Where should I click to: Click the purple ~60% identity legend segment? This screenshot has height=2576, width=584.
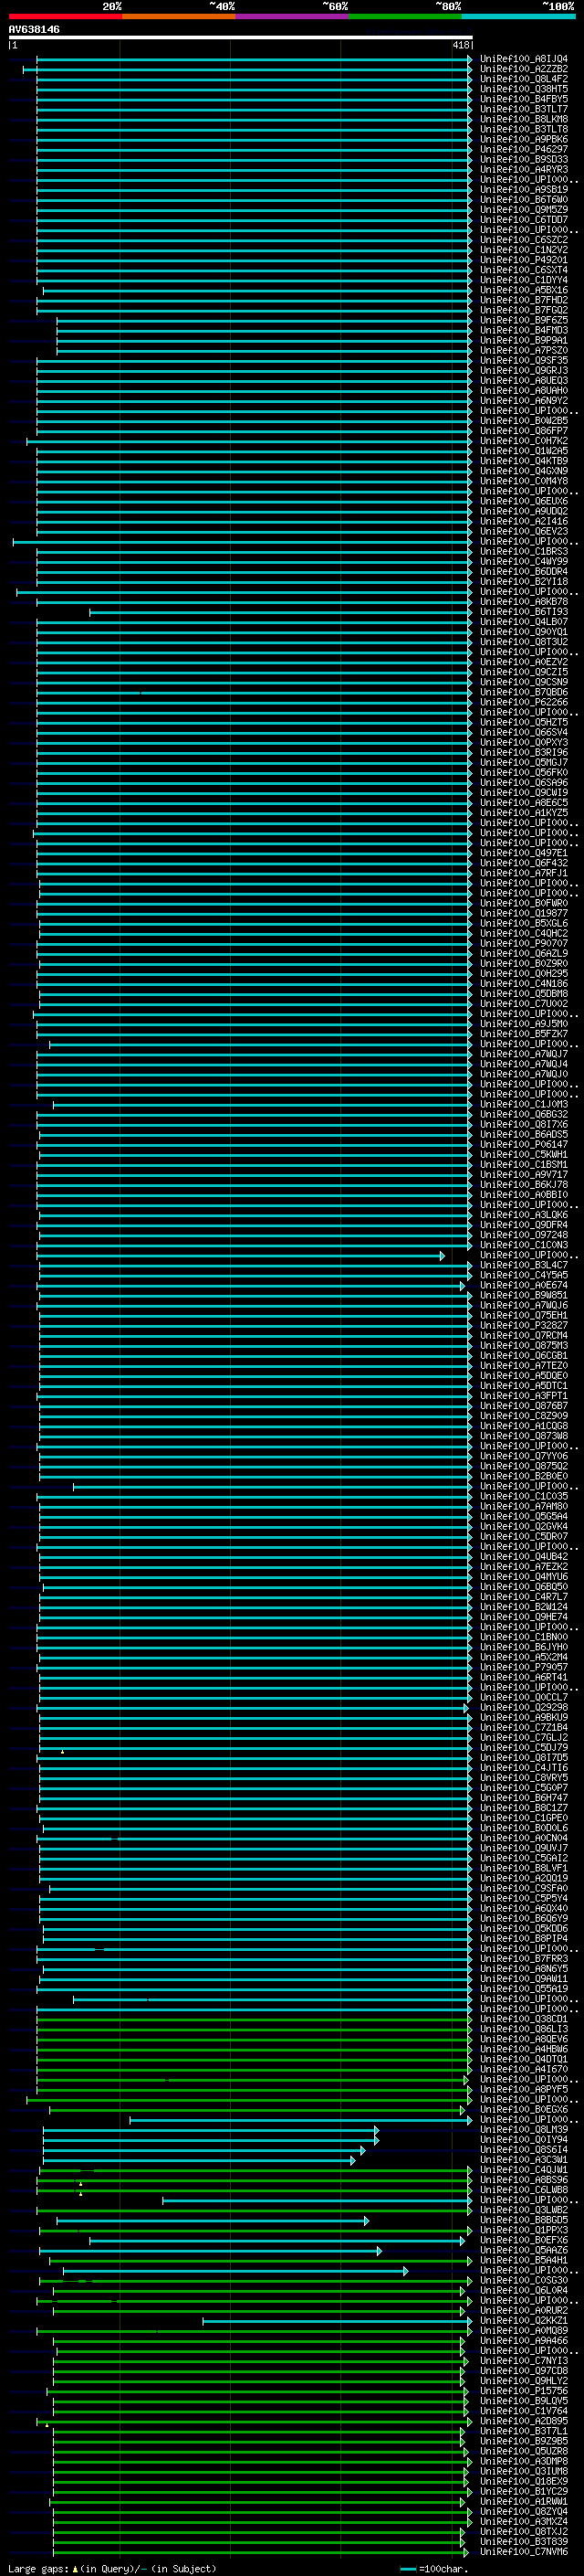tap(291, 16)
